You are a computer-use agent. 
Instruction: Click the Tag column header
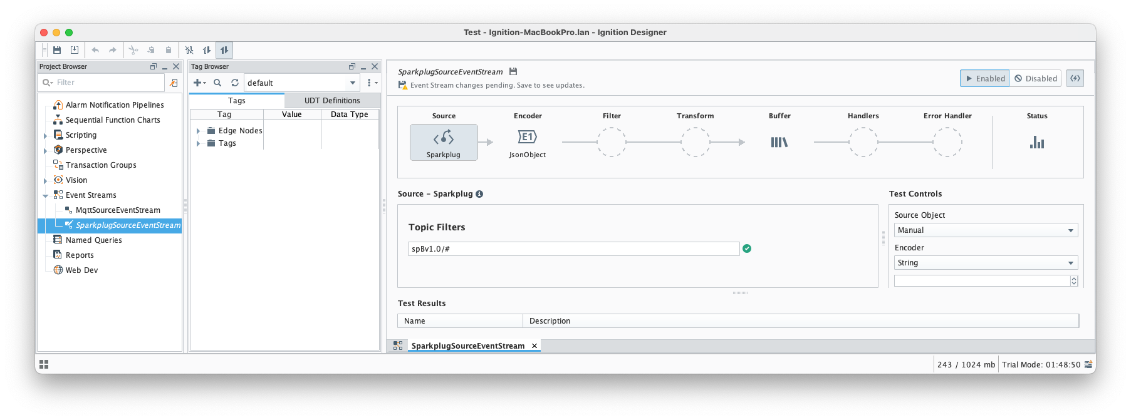click(226, 115)
